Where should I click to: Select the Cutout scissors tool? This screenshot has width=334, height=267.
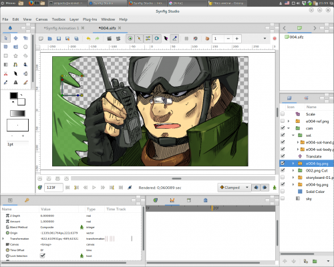click(x=6, y=73)
